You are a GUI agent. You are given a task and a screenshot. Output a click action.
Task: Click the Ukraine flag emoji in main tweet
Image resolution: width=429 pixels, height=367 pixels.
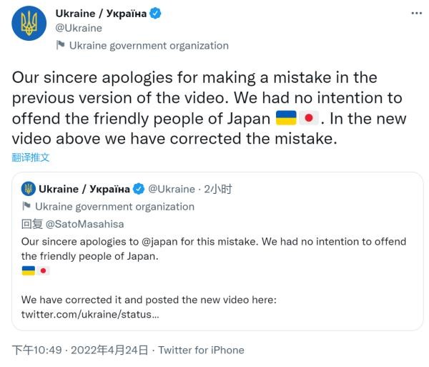[x=285, y=117]
